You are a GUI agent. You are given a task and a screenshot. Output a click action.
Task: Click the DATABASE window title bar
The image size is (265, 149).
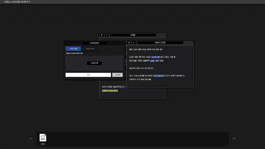[95, 43]
